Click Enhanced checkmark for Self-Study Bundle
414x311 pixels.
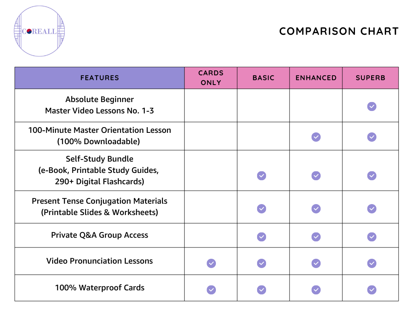point(316,176)
